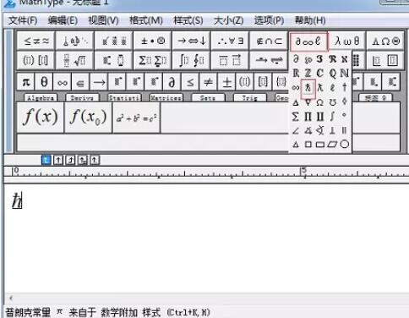Switch to the Trig tab
The width and height of the screenshot is (409, 318).
[250, 97]
